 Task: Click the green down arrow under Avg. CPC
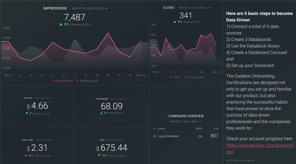(27, 114)
